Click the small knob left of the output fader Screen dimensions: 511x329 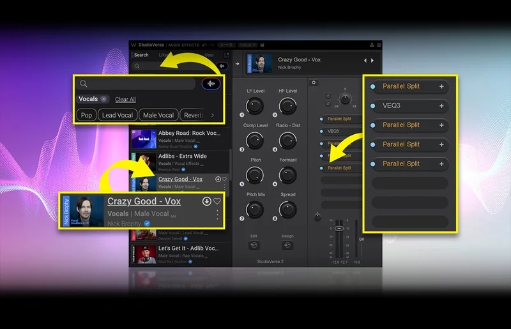tap(317, 217)
